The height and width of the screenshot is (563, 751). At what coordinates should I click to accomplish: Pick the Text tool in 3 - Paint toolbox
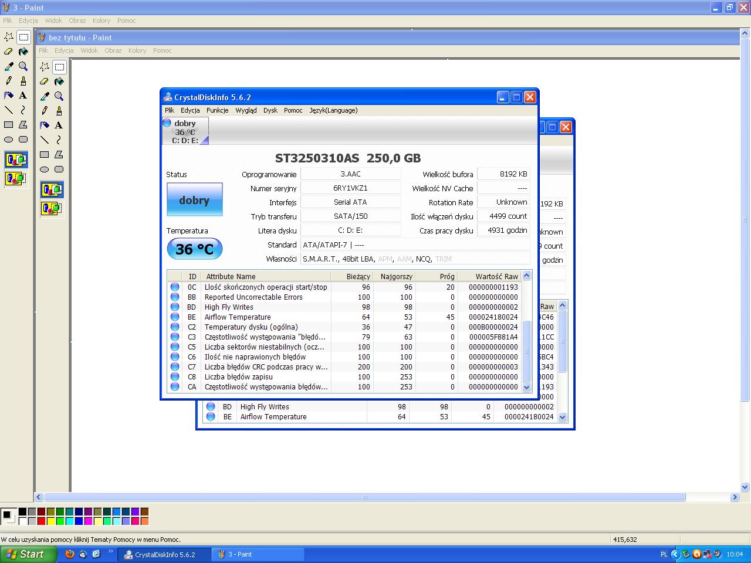(23, 96)
